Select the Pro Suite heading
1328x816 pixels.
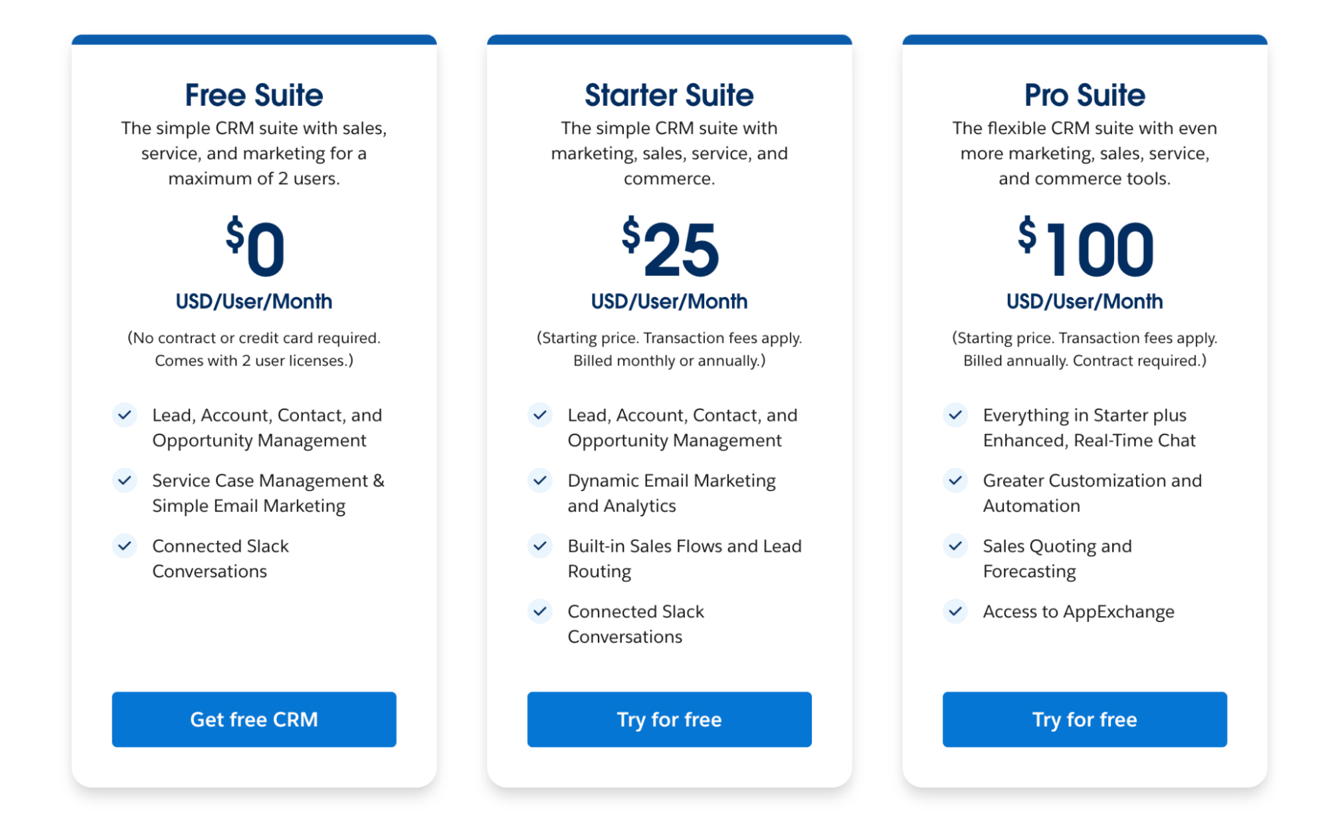point(1084,94)
